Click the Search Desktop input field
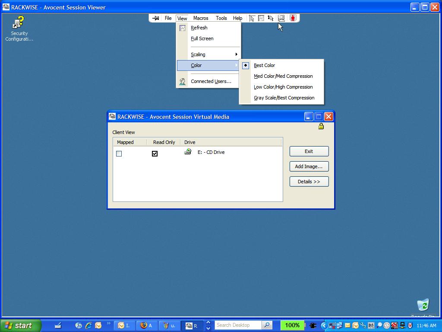The width and height of the screenshot is (442, 332). click(238, 325)
